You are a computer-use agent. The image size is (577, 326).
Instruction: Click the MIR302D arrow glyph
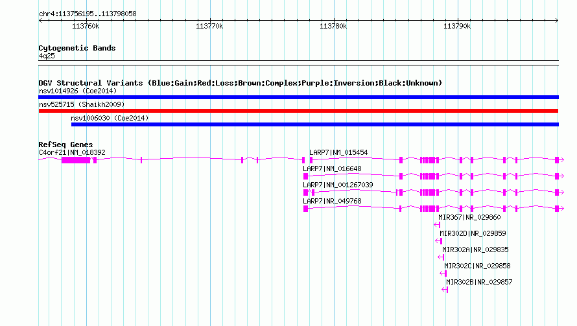[439, 240]
